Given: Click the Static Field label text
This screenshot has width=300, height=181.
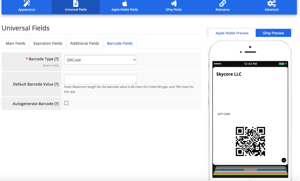Looking at the screenshot, I should click(x=51, y=66).
